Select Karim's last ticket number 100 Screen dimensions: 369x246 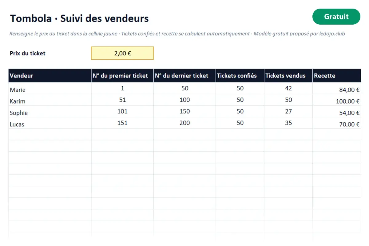point(184,100)
